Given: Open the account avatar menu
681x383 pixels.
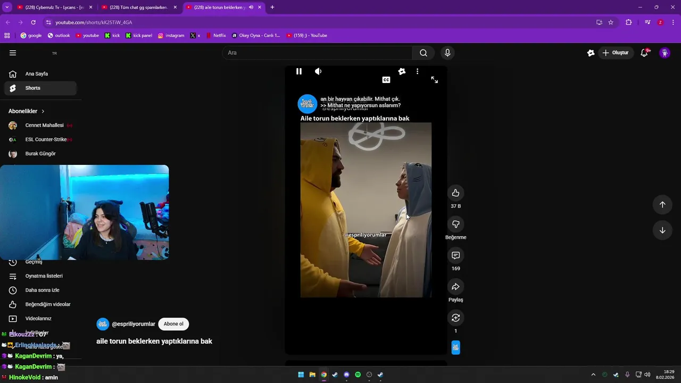Looking at the screenshot, I should (665, 53).
